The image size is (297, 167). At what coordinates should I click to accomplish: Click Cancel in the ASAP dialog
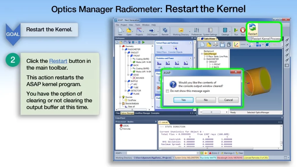point(228,100)
